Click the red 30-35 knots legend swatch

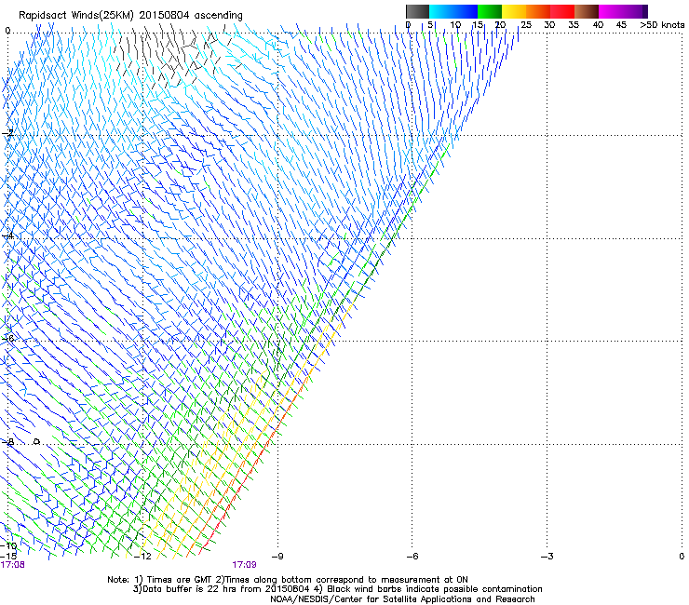562,11
